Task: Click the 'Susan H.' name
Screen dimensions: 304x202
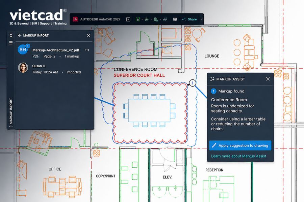Action: tap(39, 66)
